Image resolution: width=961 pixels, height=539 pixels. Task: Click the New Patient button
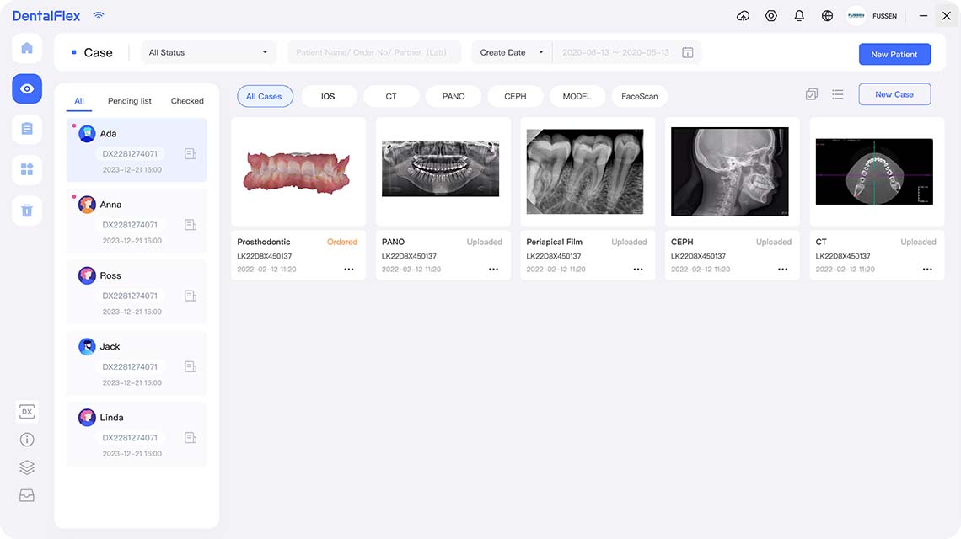point(894,54)
